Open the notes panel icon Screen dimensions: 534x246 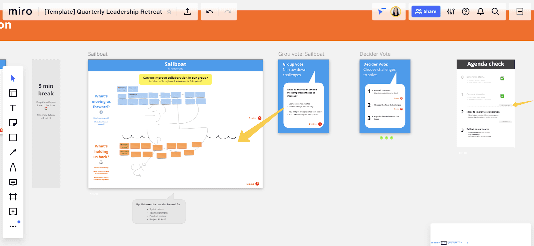520,12
